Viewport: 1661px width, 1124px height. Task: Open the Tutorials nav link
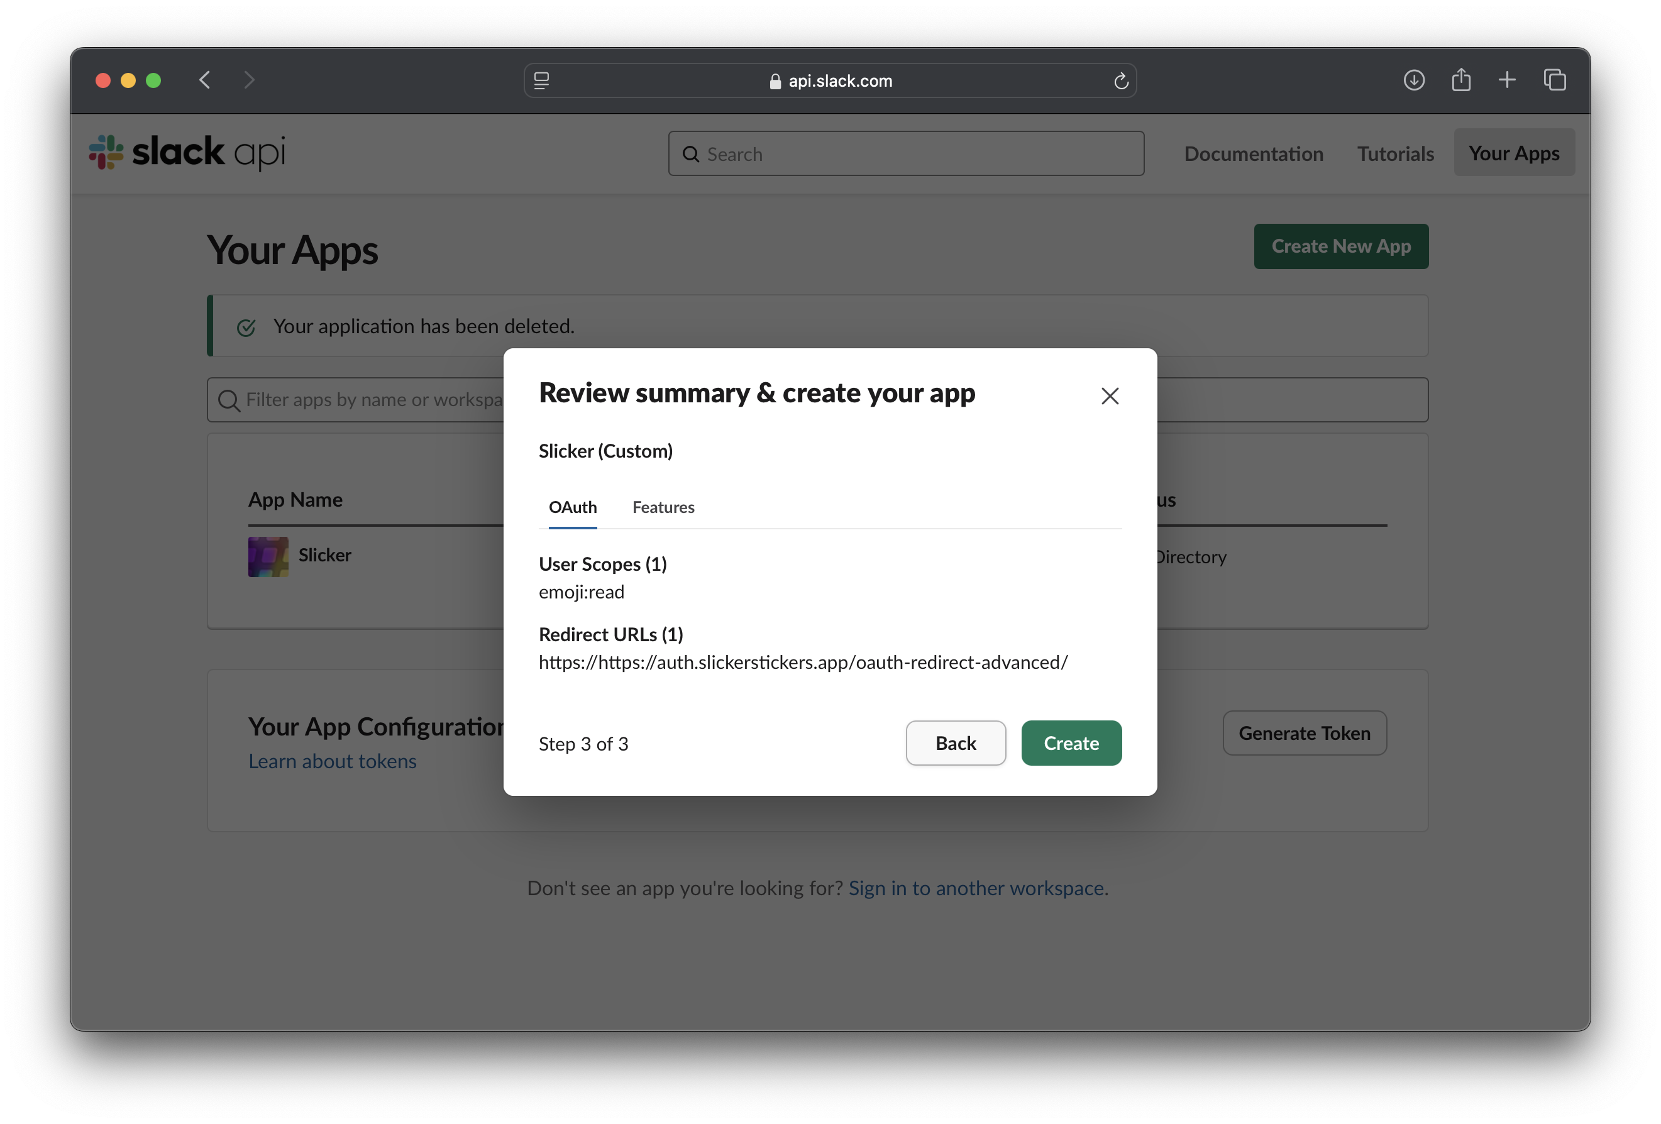coord(1394,153)
